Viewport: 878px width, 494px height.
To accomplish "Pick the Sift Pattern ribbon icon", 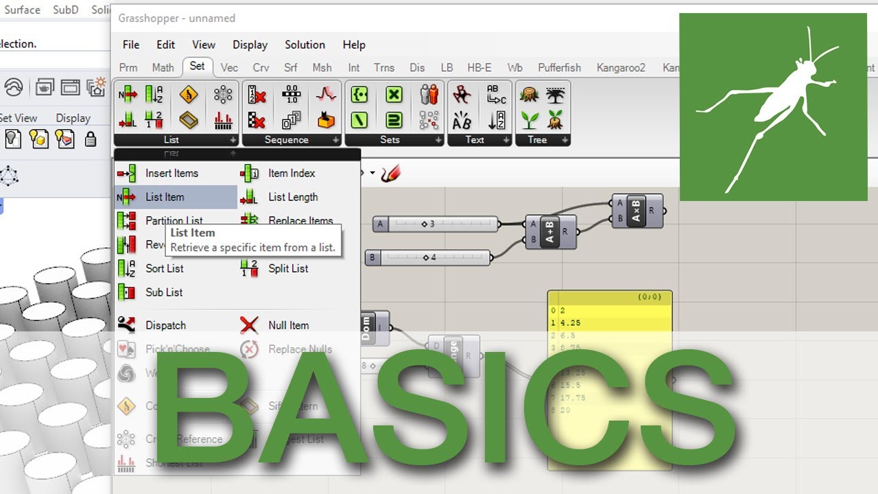I will (189, 120).
